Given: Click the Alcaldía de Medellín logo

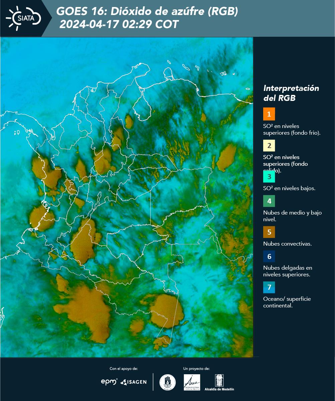Looking at the screenshot, I should [219, 382].
